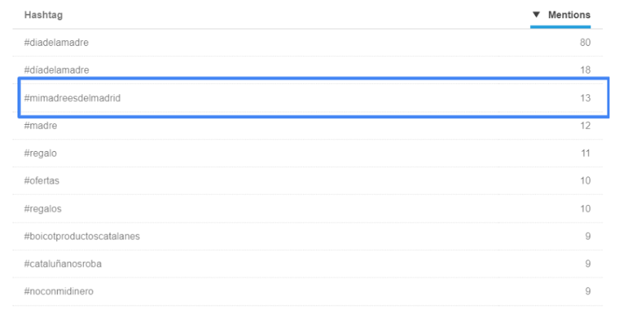Click the 80 mentions count
This screenshot has height=313, width=630.
[x=585, y=42]
